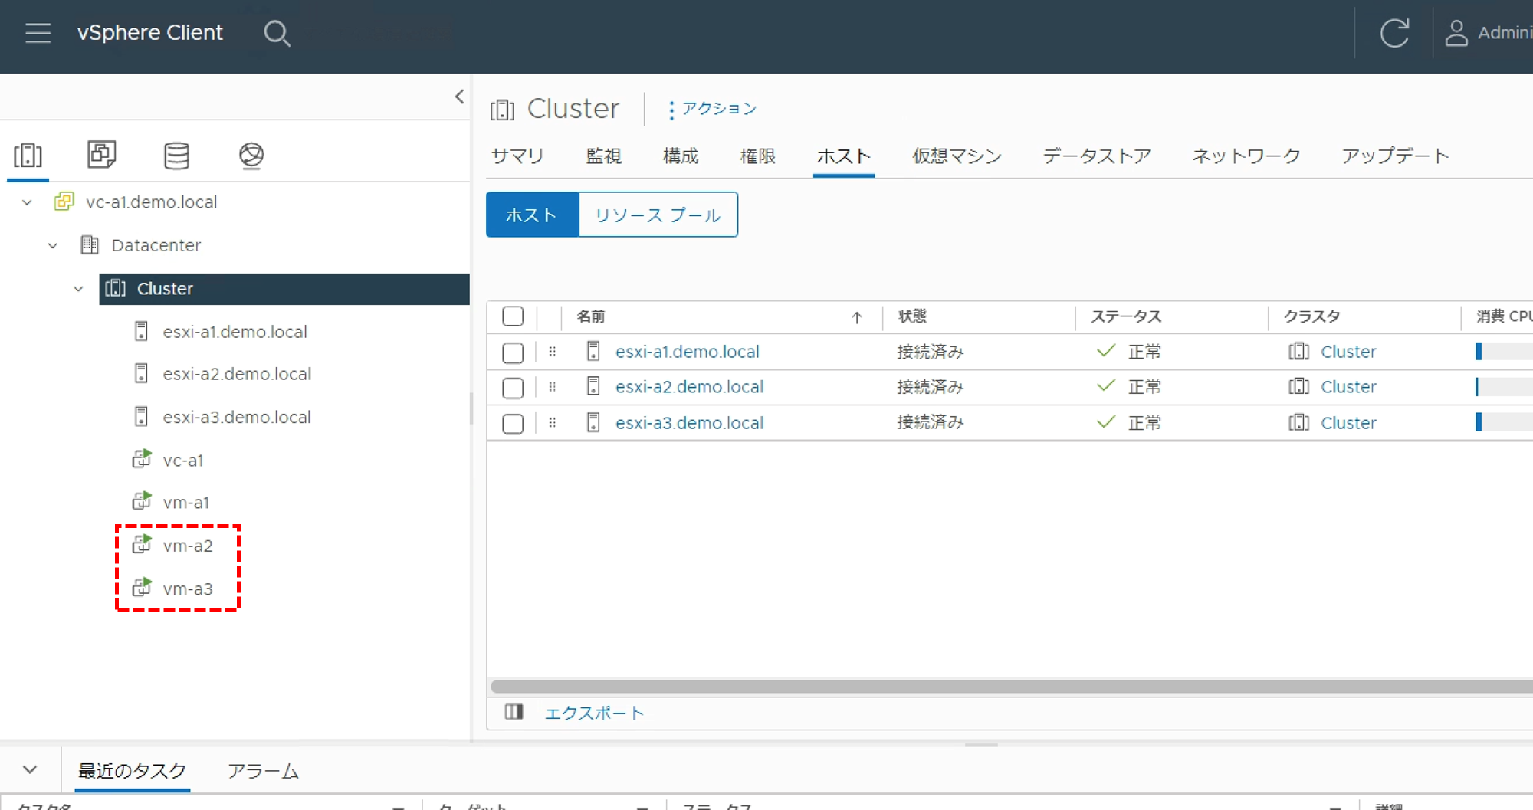The width and height of the screenshot is (1533, 810).
Task: Open the hamburger main menu
Action: [x=38, y=33]
